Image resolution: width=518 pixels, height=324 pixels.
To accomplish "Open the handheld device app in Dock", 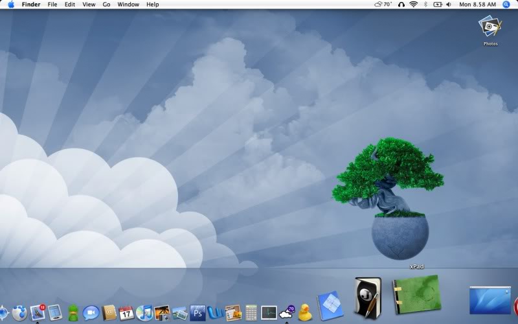I will pos(54,312).
